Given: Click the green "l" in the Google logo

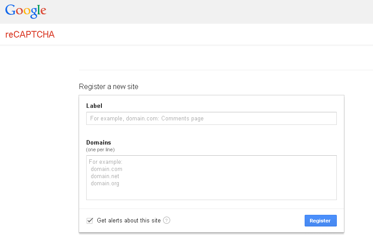Looking at the screenshot, I should (39, 10).
